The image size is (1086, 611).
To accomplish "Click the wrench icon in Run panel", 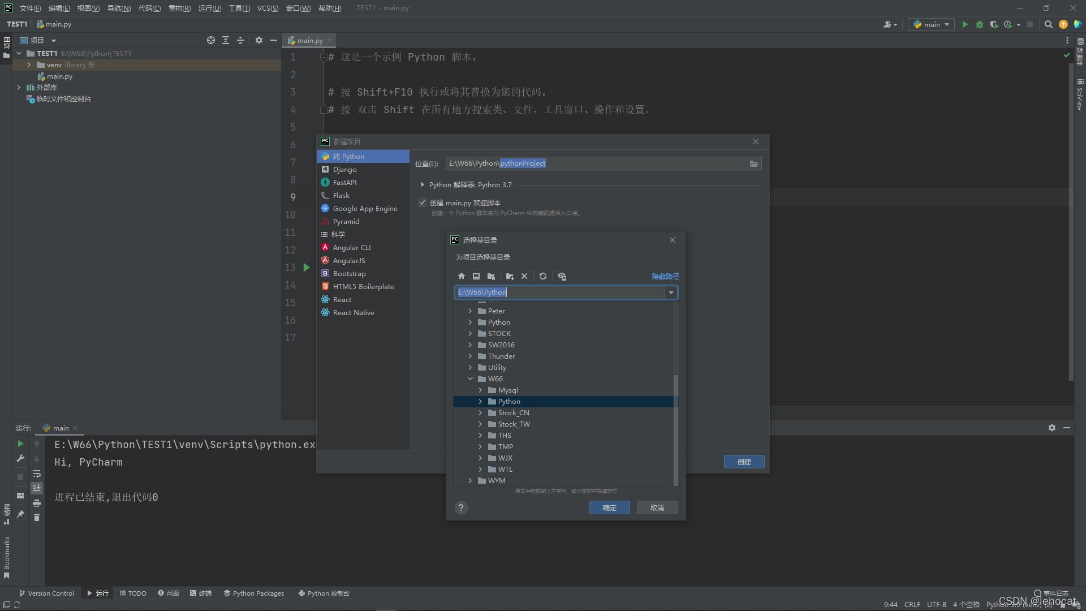I will pos(20,458).
